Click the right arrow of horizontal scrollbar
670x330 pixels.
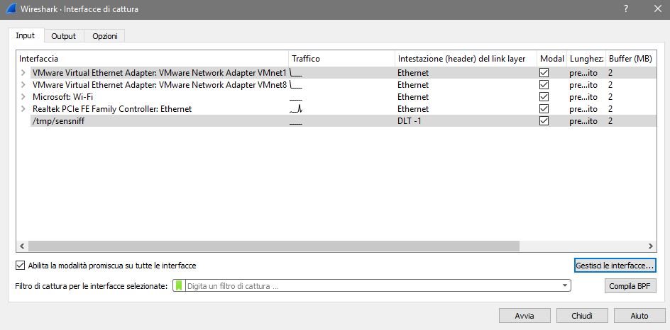(651, 246)
